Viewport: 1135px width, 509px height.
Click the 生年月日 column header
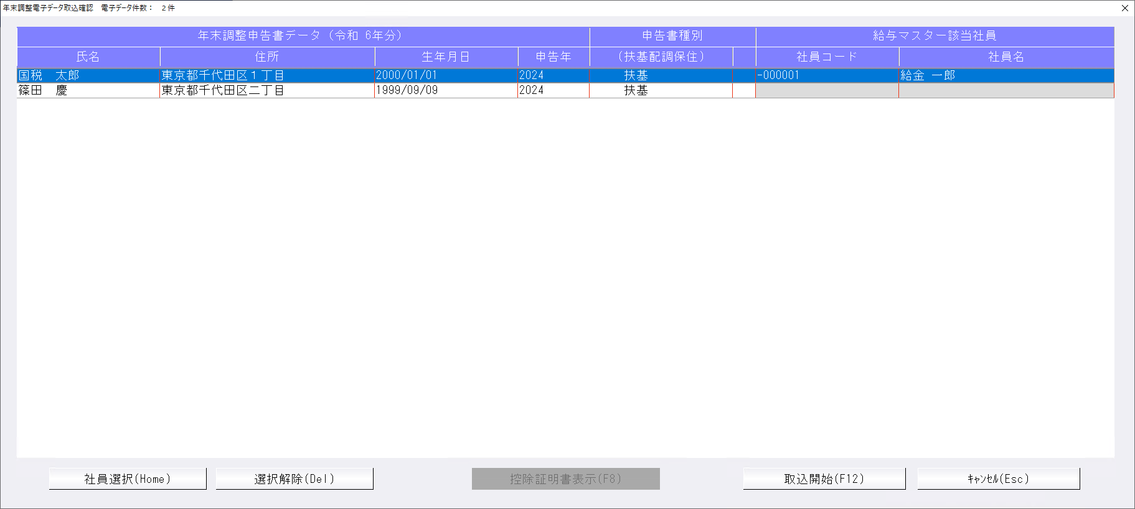[446, 57]
